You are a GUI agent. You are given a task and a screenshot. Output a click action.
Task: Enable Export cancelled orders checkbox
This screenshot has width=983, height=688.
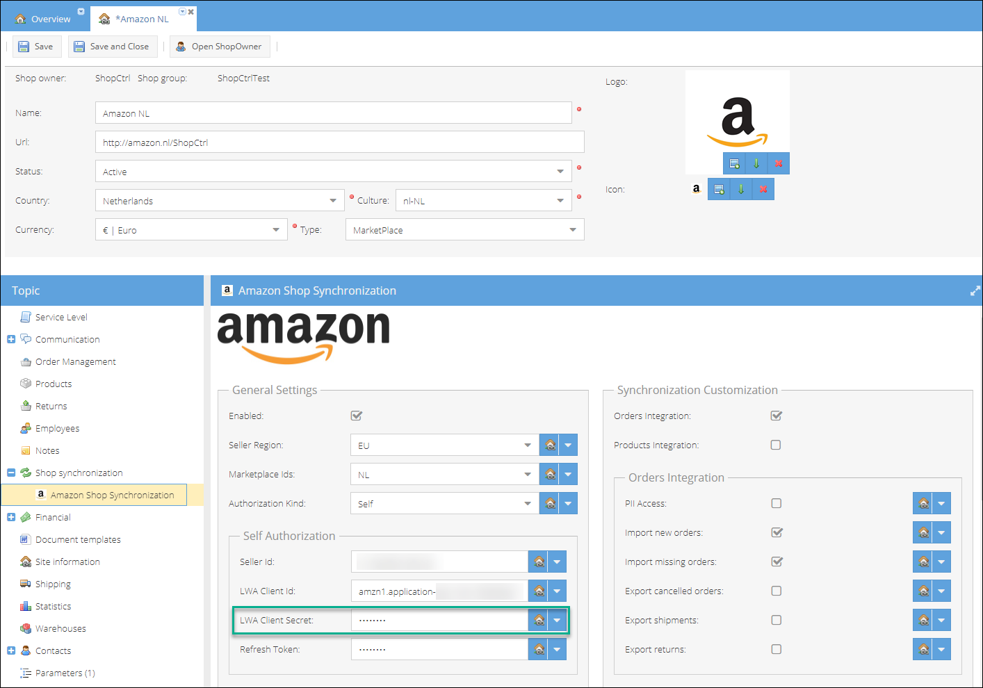click(777, 591)
